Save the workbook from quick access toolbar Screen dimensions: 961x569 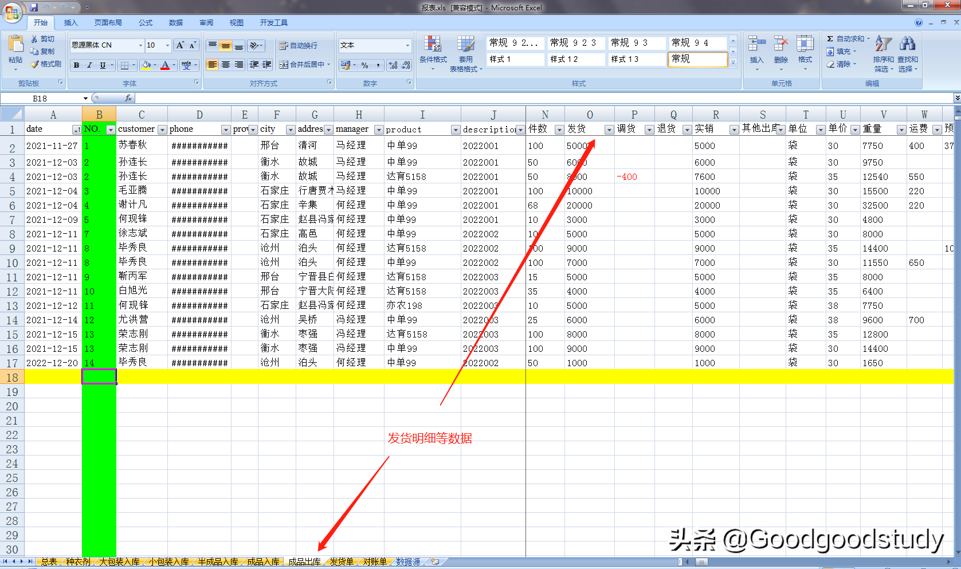point(34,7)
